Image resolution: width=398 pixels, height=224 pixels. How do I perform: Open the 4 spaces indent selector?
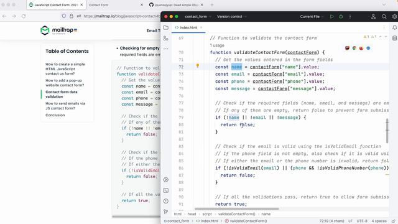pos(379,222)
